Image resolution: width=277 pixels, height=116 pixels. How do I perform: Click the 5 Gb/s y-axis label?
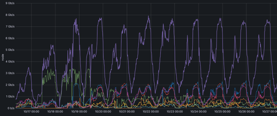click(x=10, y=50)
